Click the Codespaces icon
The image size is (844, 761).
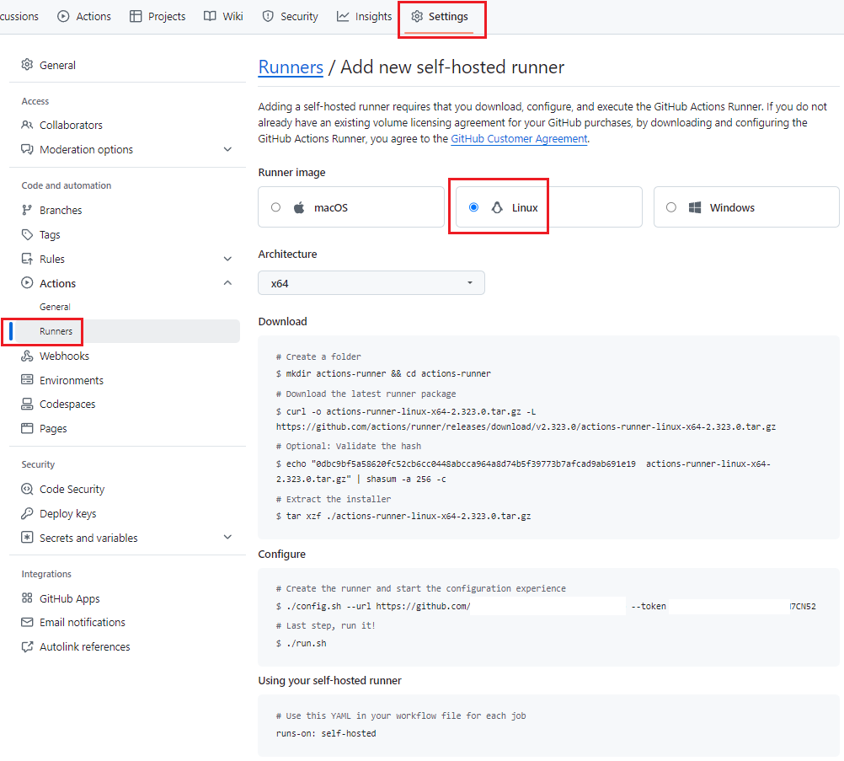(x=27, y=404)
